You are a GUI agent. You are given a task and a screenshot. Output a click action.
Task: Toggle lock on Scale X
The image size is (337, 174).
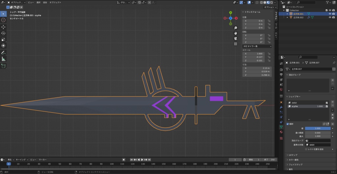(269, 54)
